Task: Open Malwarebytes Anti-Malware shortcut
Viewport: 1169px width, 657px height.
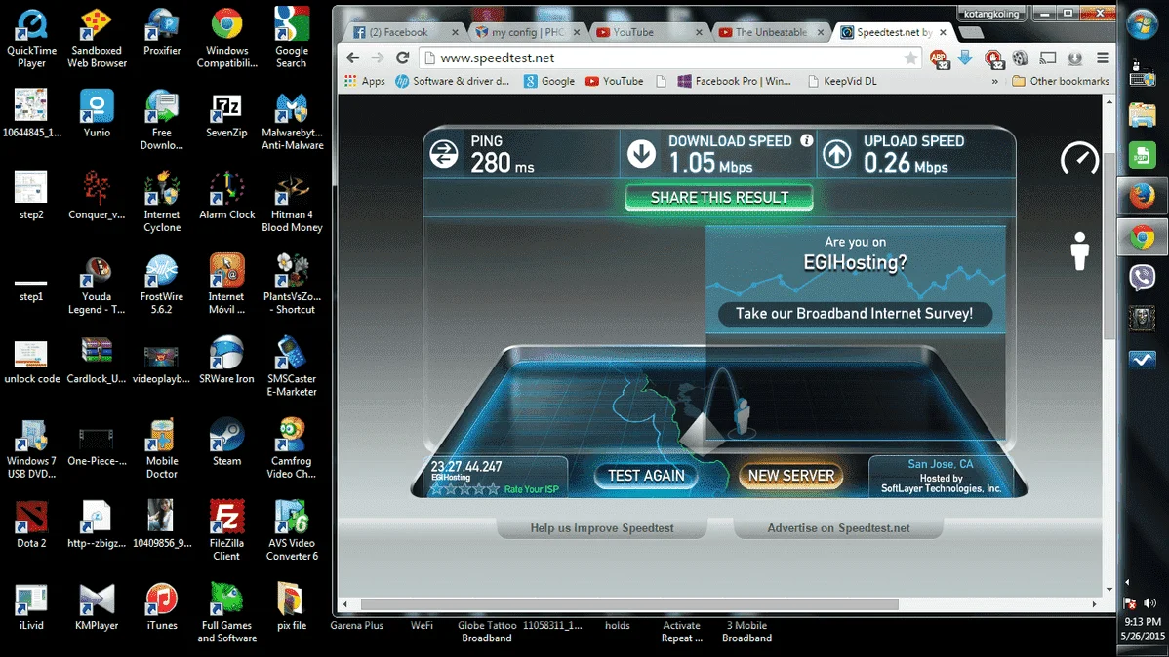Action: point(292,121)
